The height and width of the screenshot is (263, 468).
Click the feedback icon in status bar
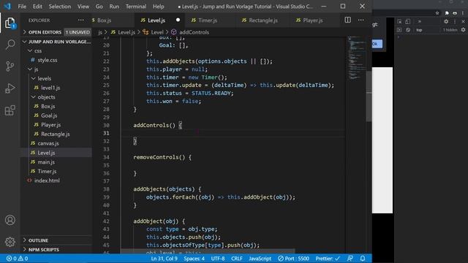click(350, 259)
